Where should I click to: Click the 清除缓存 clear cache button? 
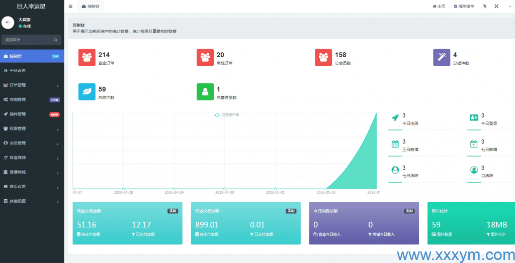point(464,7)
